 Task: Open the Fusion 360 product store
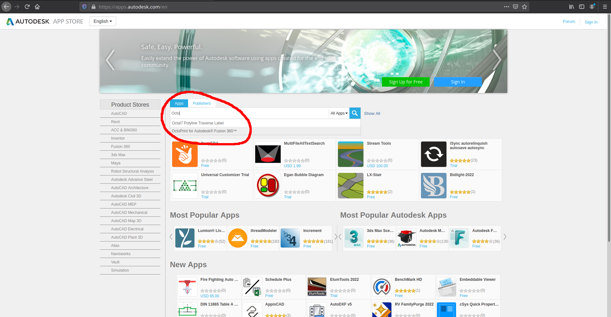point(121,147)
